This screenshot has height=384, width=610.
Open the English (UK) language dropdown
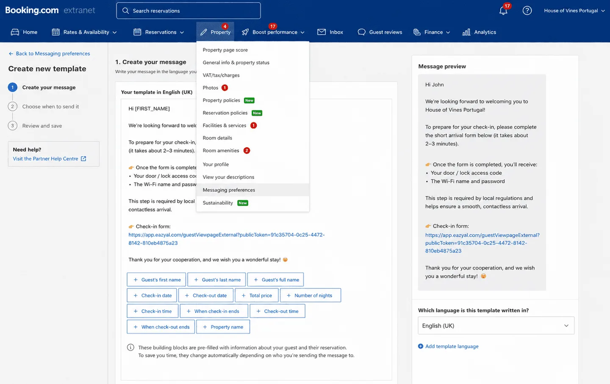click(x=496, y=326)
